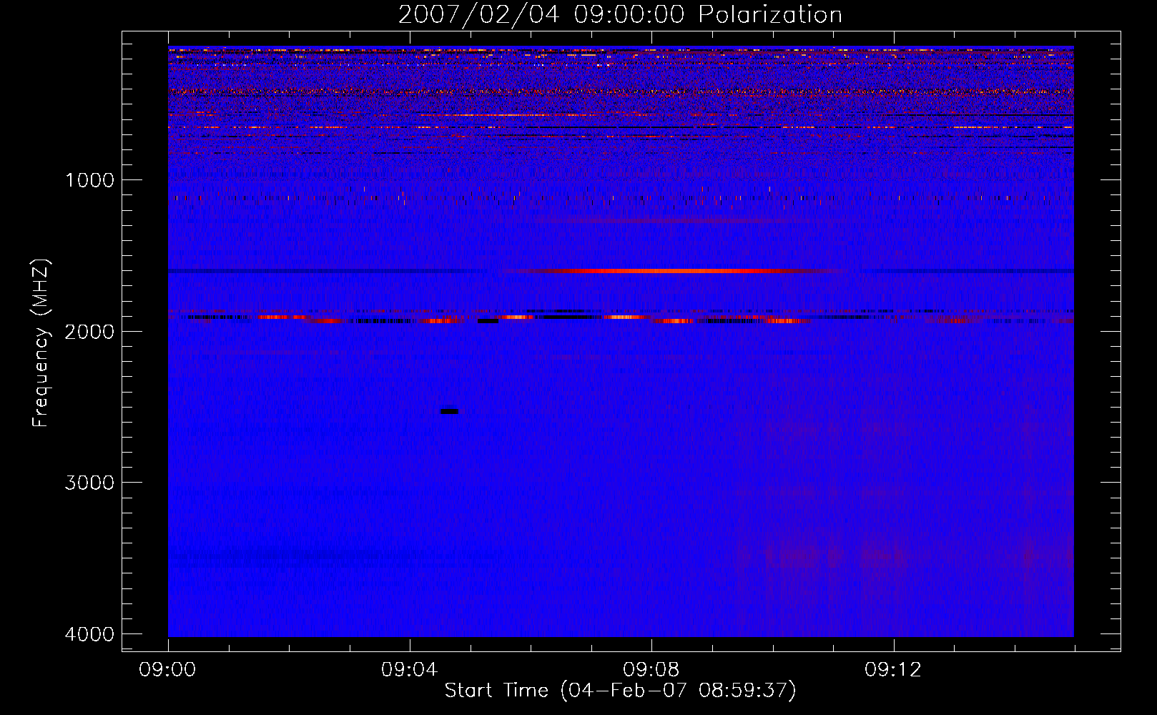Click the '09:12' time tick label

click(893, 670)
